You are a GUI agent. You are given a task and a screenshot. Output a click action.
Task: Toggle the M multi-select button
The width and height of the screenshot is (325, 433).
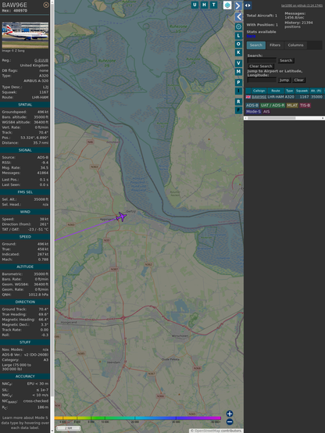click(238, 72)
